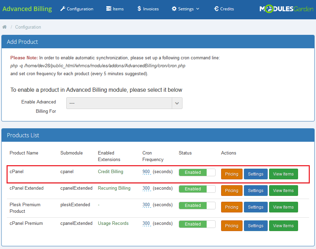Click Configuration in the breadcrumb
Viewport: 316px width, 249px height.
point(28,27)
